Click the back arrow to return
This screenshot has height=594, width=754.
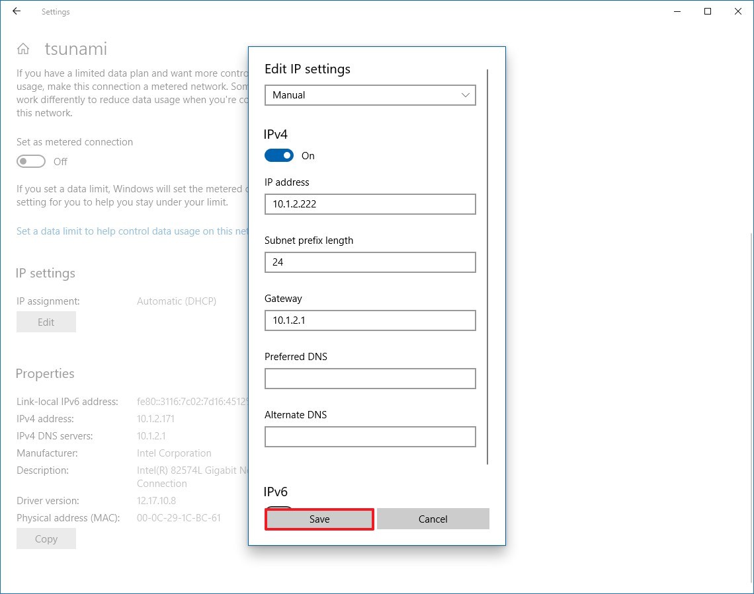(x=16, y=11)
